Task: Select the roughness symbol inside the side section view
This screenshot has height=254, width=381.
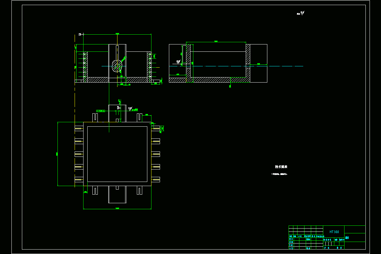Action: 178,62
